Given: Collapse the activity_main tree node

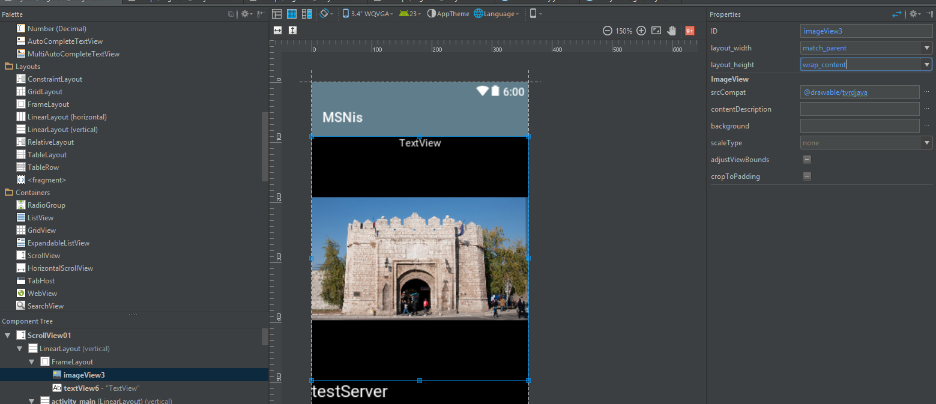Looking at the screenshot, I should pos(32,401).
